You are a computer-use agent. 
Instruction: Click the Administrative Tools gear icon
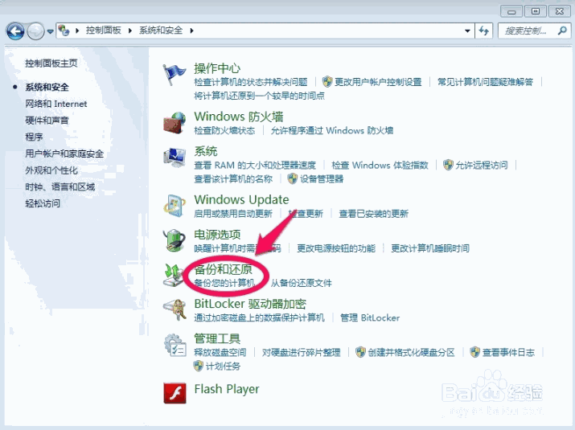click(x=175, y=345)
